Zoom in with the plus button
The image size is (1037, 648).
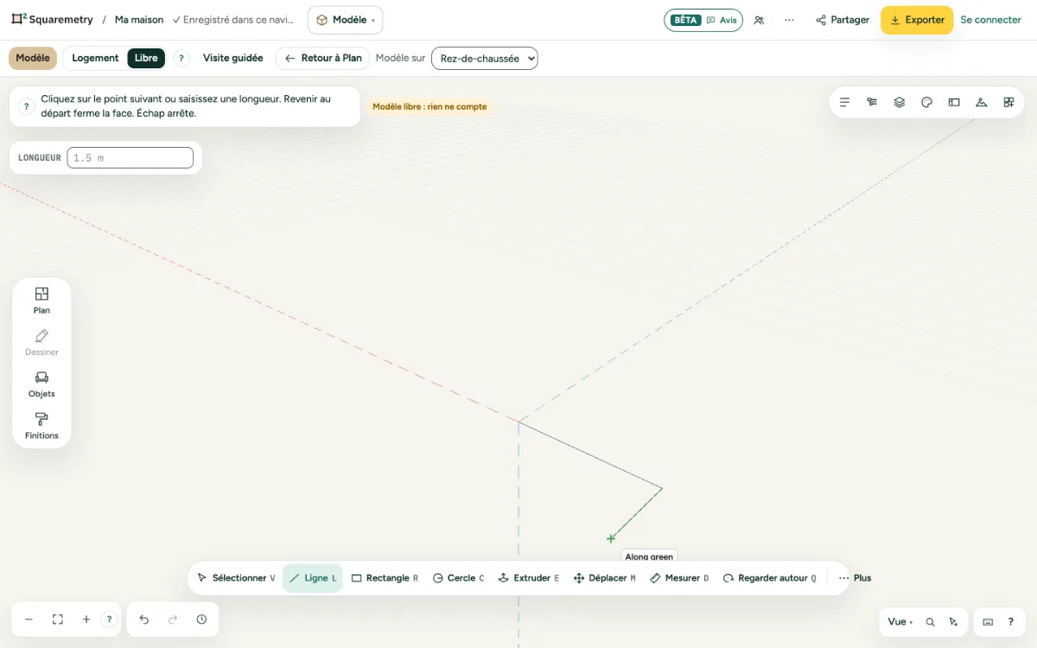(x=86, y=619)
